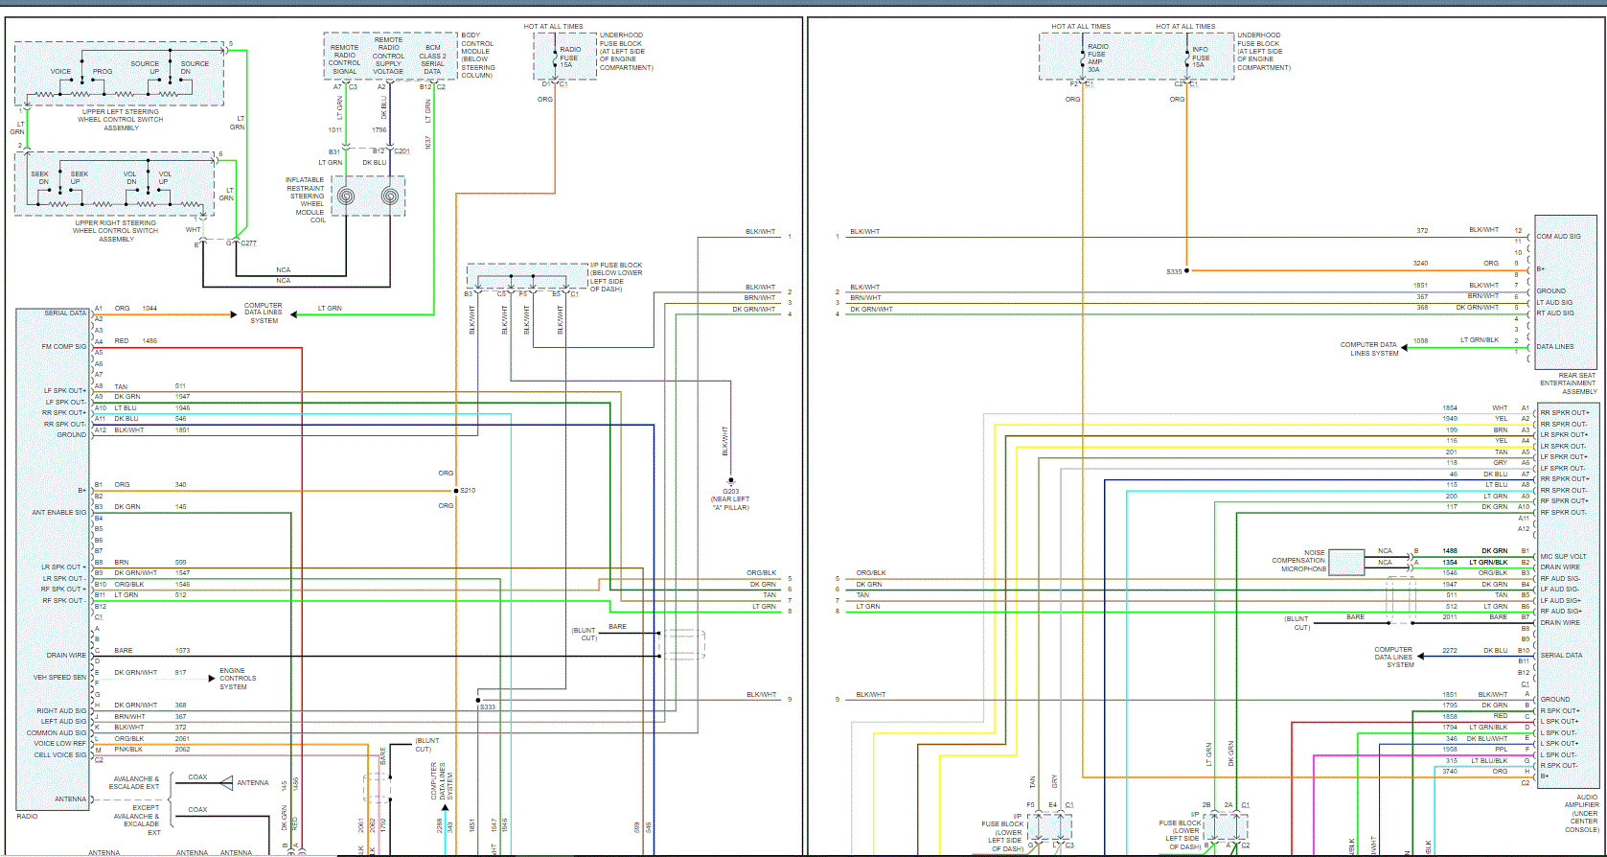Viewport: 1607px width, 857px height.
Task: Select the Body Control Module block
Action: (x=389, y=57)
